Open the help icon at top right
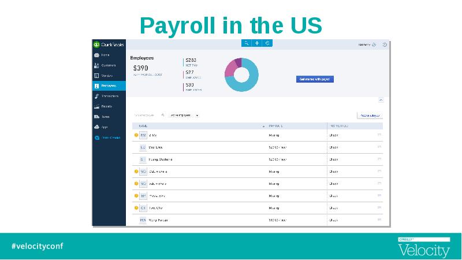Image resolution: width=462 pixels, height=260 pixels. 385,44
